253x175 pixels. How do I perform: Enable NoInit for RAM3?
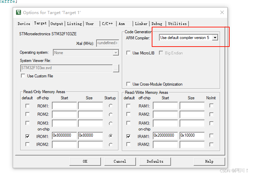pos(211,123)
